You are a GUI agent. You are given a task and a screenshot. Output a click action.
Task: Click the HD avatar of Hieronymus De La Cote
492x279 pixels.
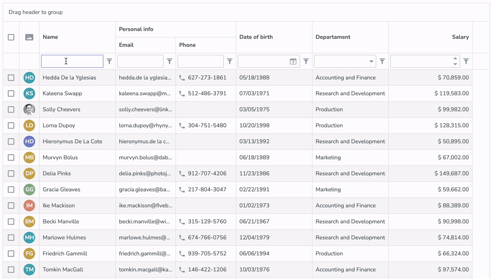(x=29, y=142)
